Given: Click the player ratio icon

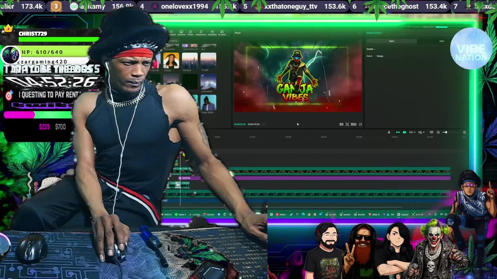Looking at the screenshot, I should (354, 124).
